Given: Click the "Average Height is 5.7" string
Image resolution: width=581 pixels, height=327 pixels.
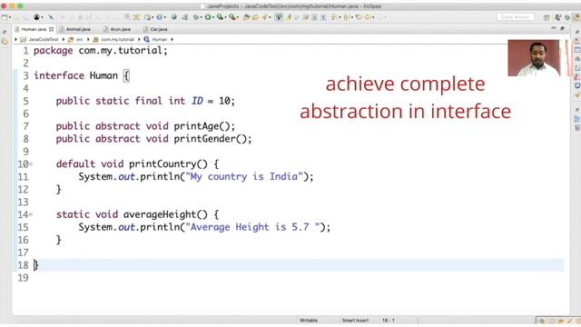Looking at the screenshot, I should (252, 227).
